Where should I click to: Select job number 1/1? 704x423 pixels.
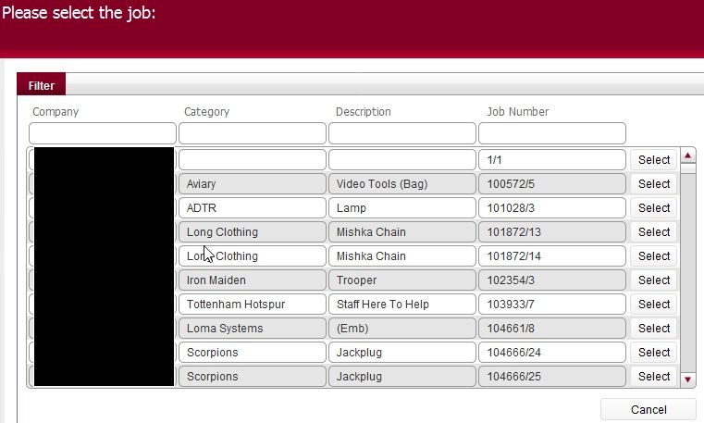click(653, 160)
